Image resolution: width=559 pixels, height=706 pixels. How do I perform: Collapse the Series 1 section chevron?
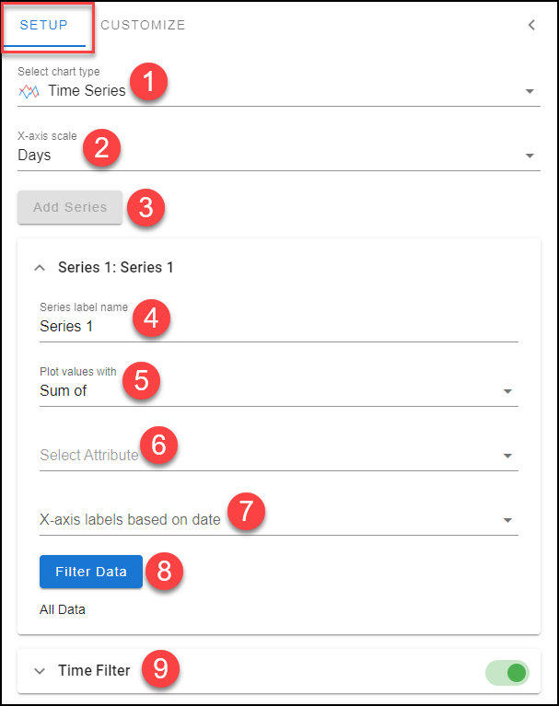[x=40, y=268]
